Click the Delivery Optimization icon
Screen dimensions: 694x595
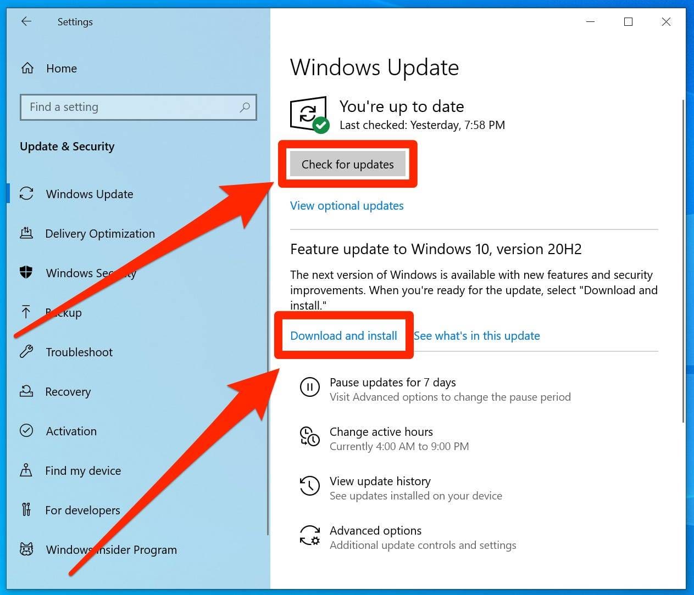[26, 233]
